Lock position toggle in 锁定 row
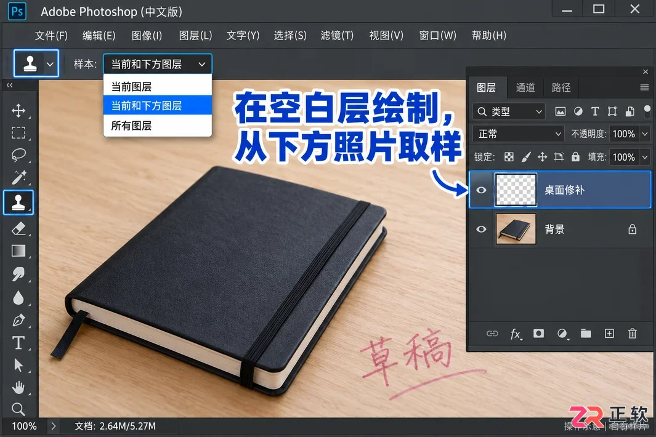Image resolution: width=656 pixels, height=437 pixels. [542, 157]
